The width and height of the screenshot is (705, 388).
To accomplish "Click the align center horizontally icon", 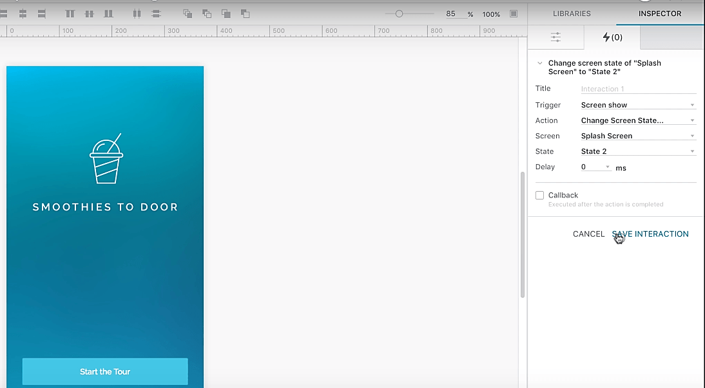I will click(x=23, y=14).
